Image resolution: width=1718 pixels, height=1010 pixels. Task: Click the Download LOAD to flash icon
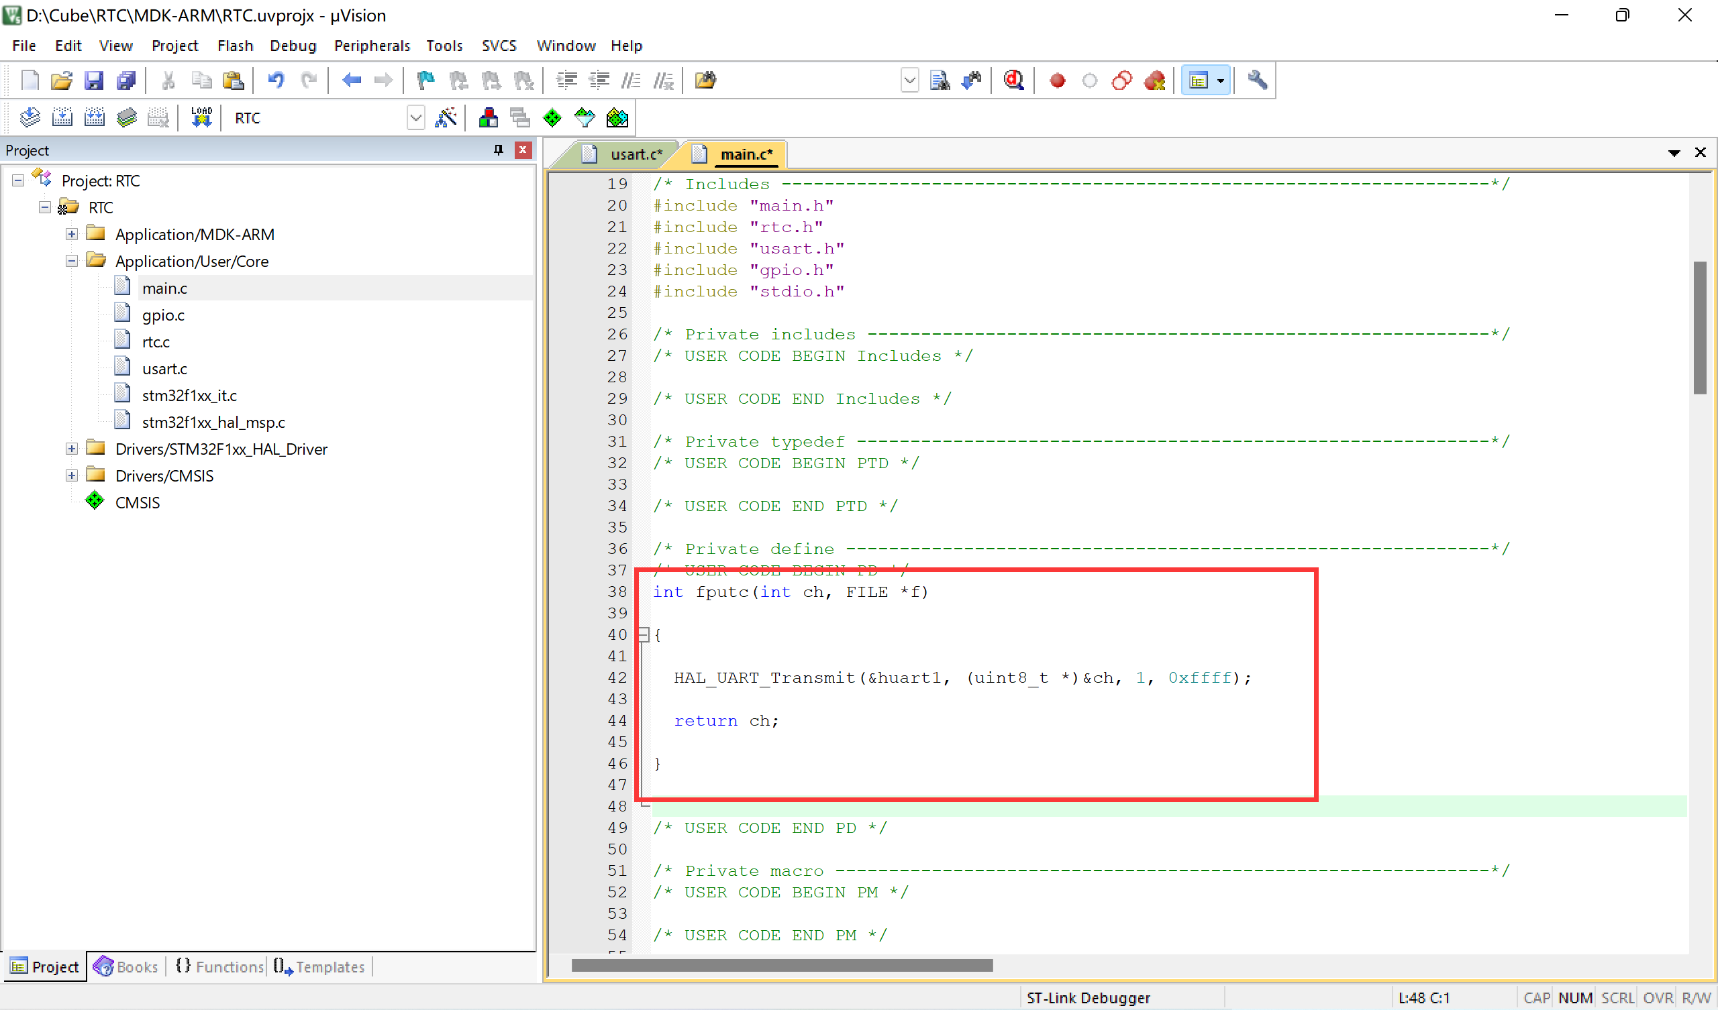coord(201,118)
